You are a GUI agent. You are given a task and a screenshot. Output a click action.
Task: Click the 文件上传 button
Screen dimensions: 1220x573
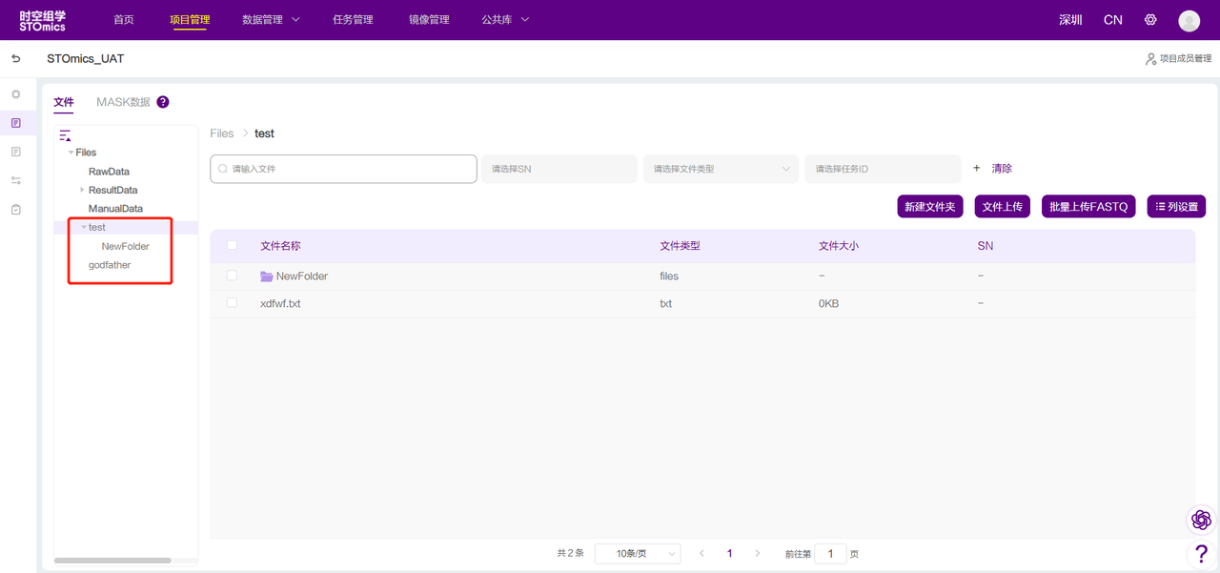[1002, 207]
